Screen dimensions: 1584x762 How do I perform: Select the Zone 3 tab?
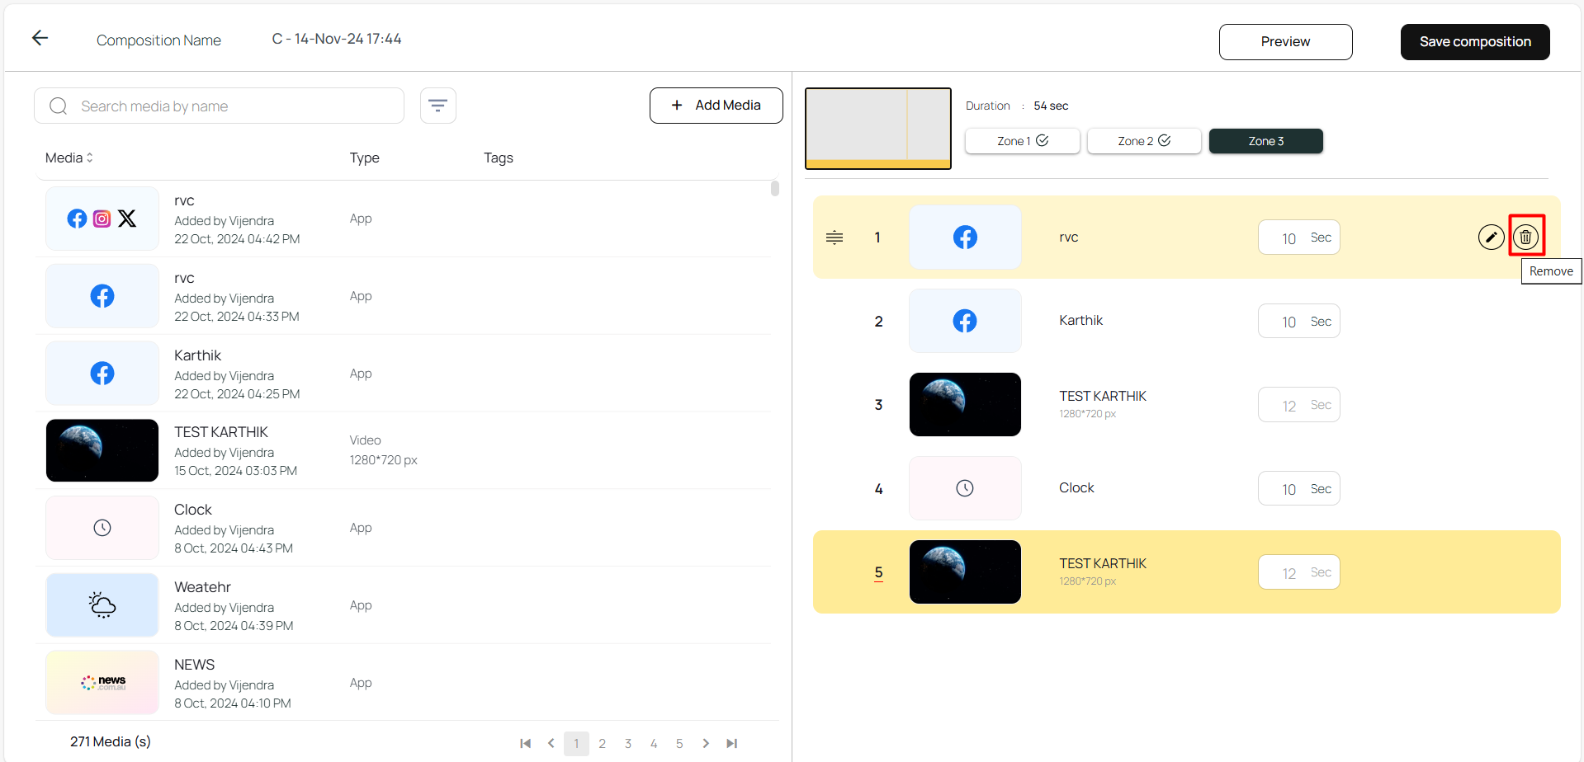click(x=1265, y=141)
